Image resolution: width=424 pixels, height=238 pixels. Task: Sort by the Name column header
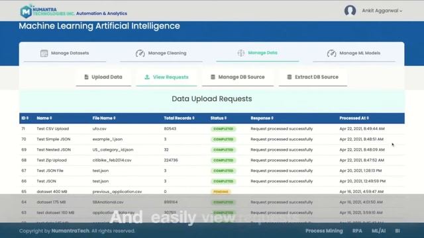[x=44, y=118]
